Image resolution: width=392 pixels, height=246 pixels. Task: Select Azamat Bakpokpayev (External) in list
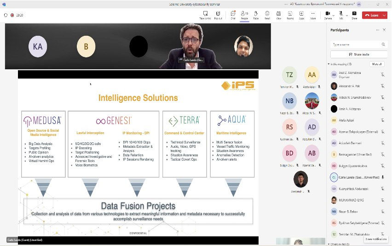coord(358,132)
